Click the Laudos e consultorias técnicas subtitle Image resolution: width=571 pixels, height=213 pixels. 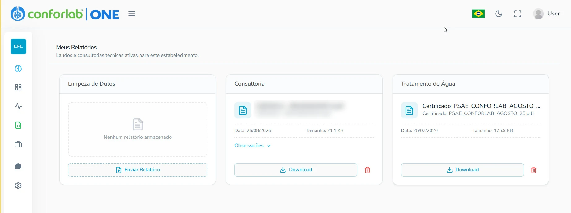coord(127,55)
